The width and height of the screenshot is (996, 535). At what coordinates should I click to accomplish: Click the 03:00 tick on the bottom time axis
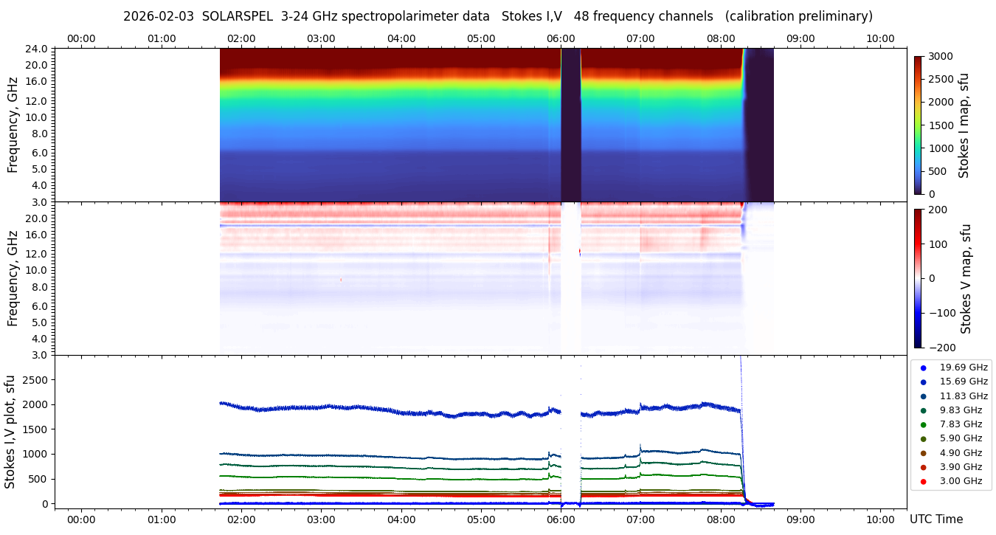pyautogui.click(x=321, y=520)
